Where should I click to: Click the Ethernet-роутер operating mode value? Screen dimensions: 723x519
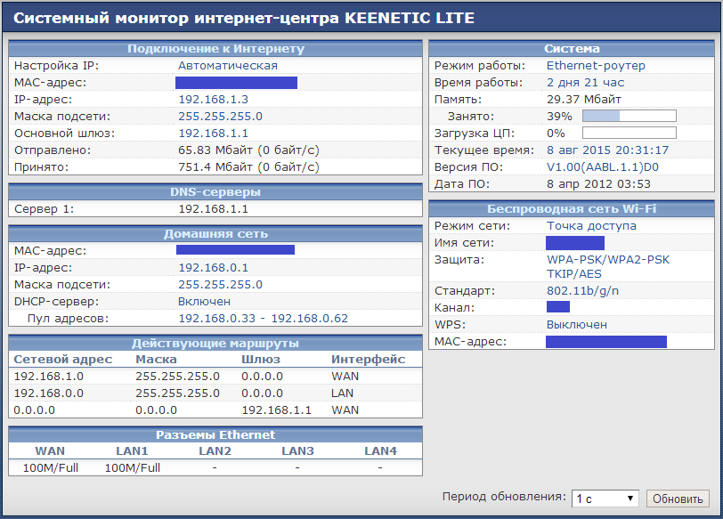point(596,66)
